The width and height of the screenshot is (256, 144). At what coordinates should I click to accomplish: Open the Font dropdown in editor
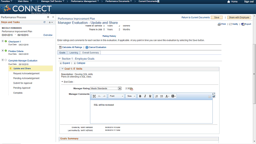pos(116,96)
